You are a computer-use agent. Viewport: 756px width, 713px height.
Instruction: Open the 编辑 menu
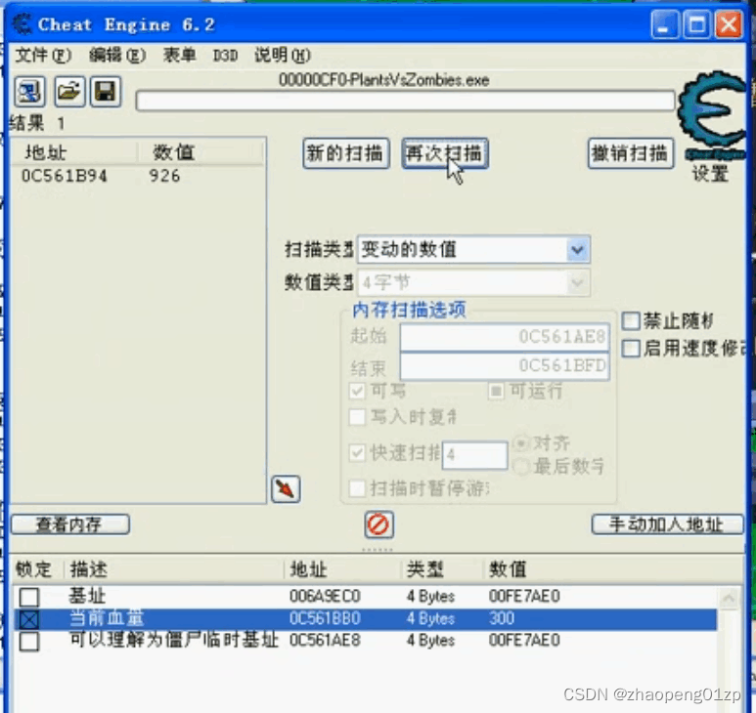pos(117,56)
